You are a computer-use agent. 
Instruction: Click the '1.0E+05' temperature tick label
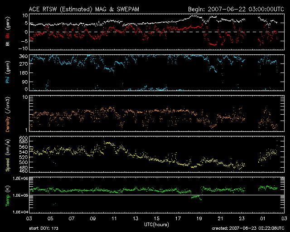[20, 195]
